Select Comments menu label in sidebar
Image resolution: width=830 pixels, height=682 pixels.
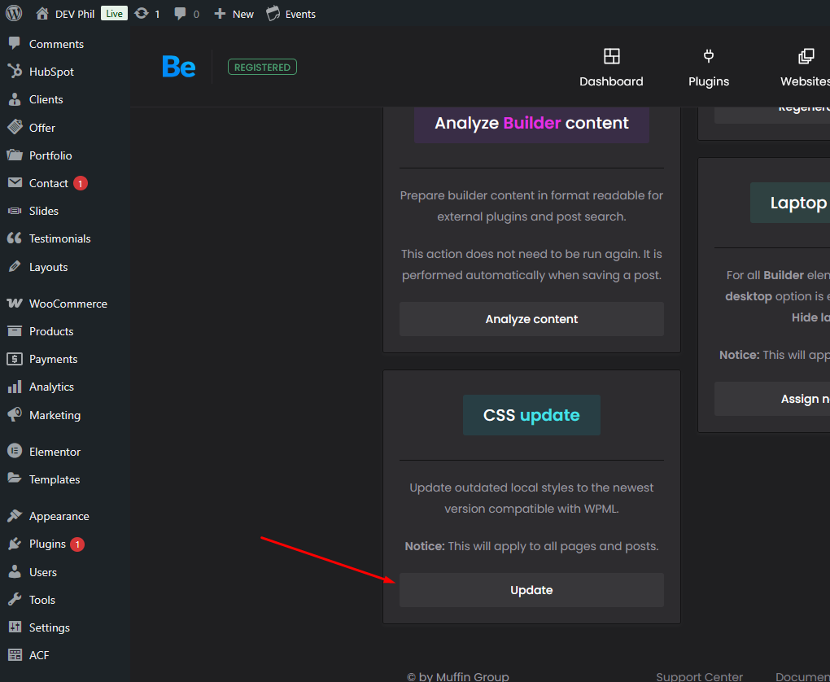[56, 44]
